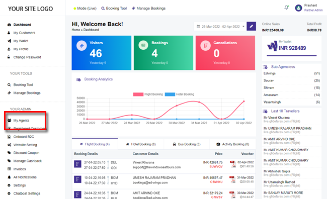
Task: Toggle Hotel Booking legend swatch
Action: point(170,94)
